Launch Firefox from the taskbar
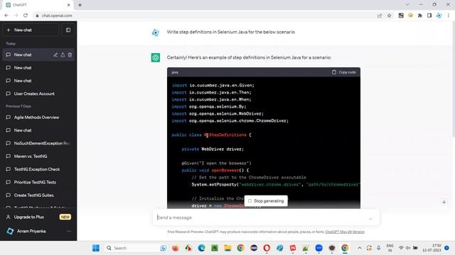The image size is (455, 255). coord(176,248)
